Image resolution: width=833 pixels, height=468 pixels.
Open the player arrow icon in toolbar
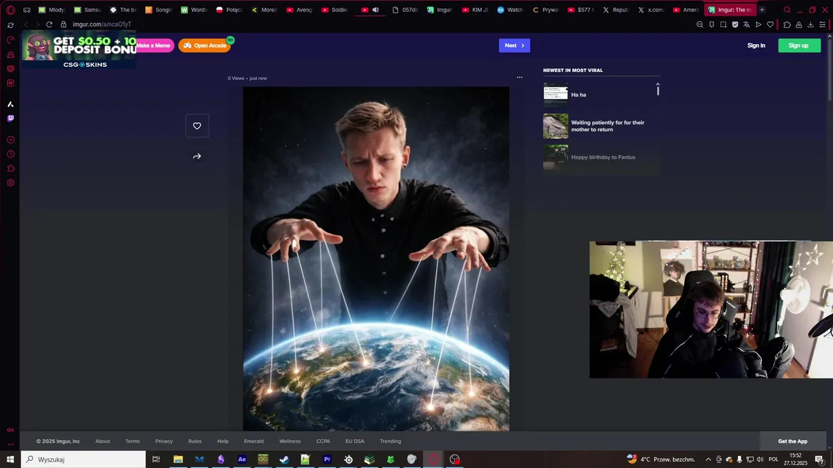[759, 25]
